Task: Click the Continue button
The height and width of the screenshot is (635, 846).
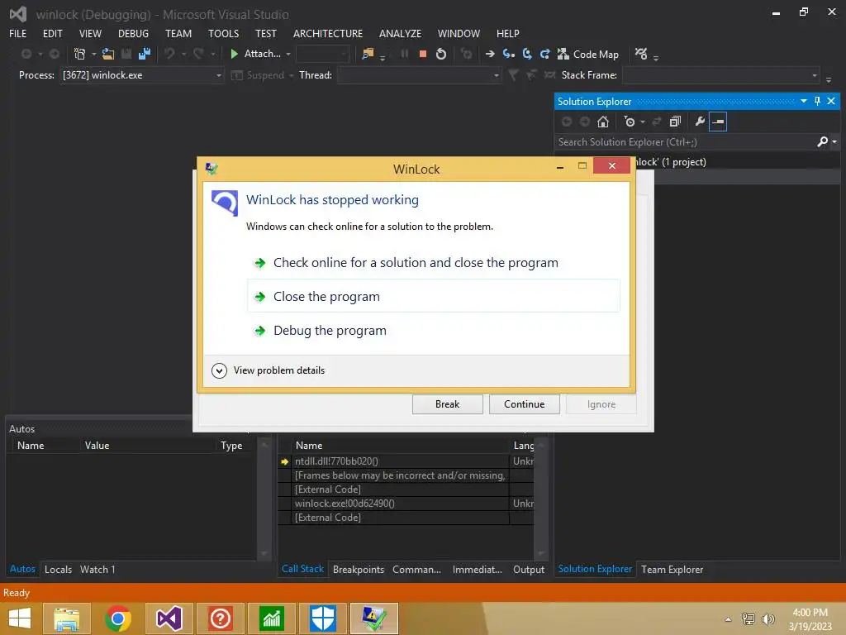Action: (x=524, y=403)
